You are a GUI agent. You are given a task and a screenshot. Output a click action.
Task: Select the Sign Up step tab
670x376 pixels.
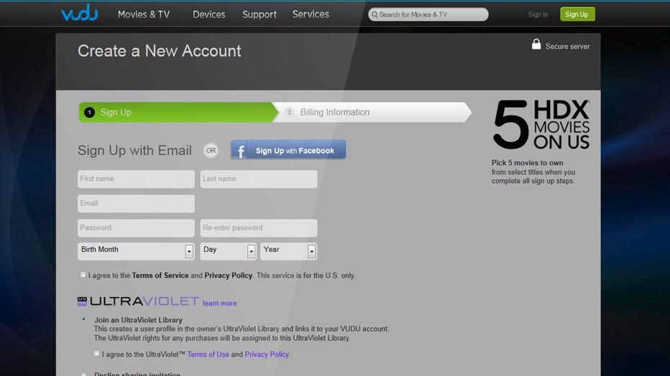coord(178,112)
